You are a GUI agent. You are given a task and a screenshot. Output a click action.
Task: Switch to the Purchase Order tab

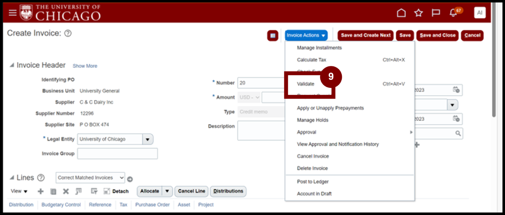(x=153, y=205)
